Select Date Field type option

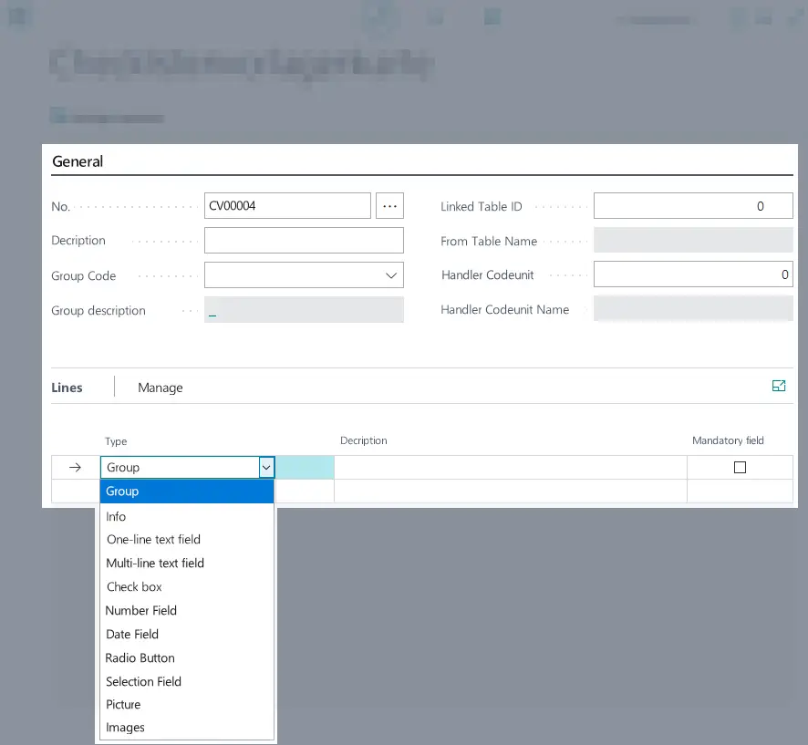(x=132, y=635)
